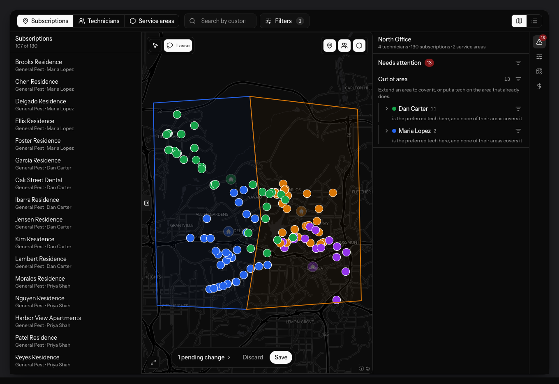Select Lambert Residence subscription
The image size is (559, 384).
click(x=76, y=262)
